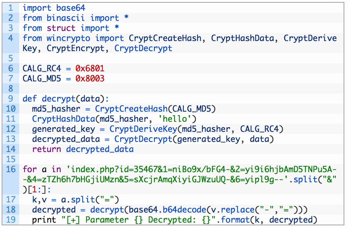Click line number 16 in the gutter
The height and width of the screenshot is (228, 348).
tap(11, 169)
